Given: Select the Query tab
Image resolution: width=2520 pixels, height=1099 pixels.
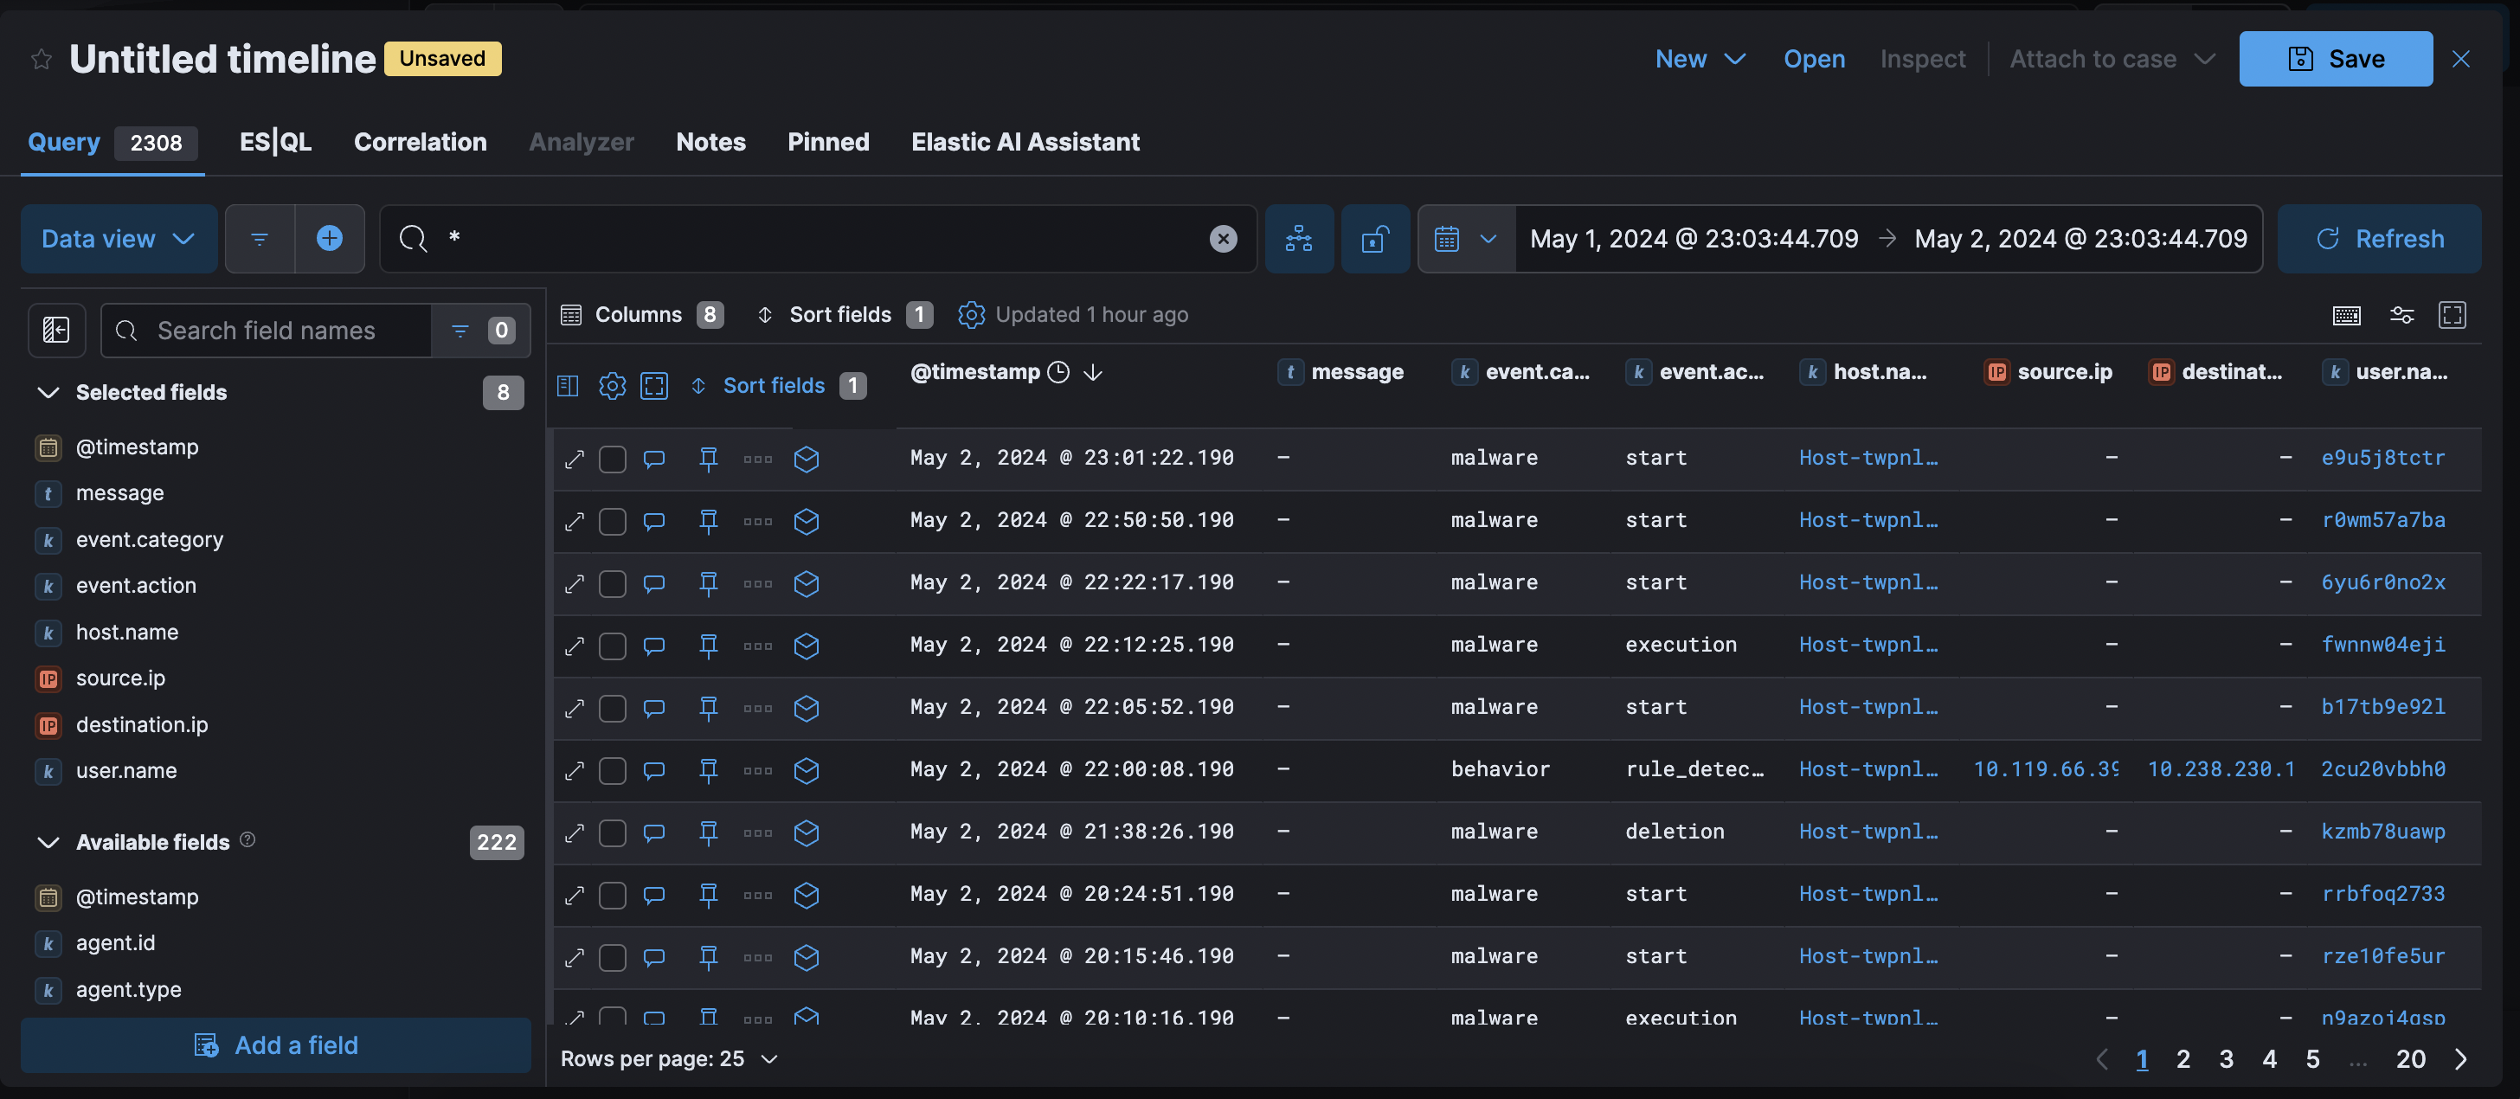Looking at the screenshot, I should [x=112, y=142].
